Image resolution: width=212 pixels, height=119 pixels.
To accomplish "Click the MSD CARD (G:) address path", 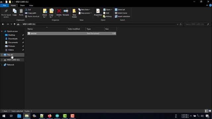I will (x=29, y=24).
